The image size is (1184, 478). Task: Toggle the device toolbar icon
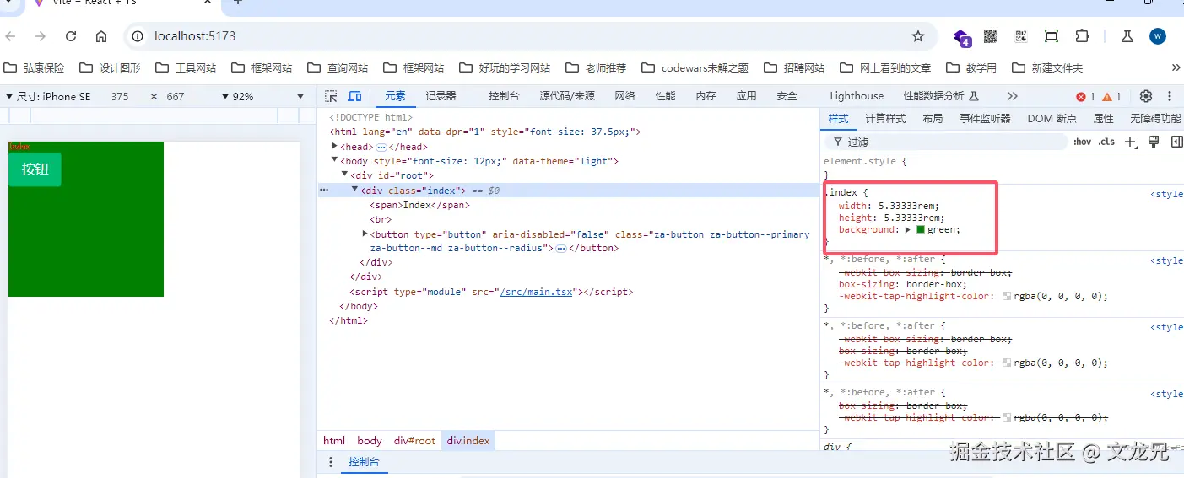(355, 96)
